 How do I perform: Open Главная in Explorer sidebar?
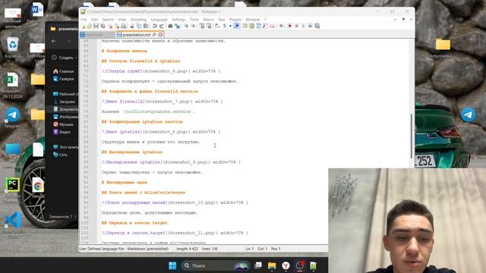pos(64,71)
